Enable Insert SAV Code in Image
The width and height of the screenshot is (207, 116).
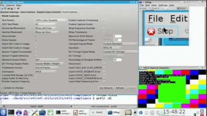tap(36, 44)
